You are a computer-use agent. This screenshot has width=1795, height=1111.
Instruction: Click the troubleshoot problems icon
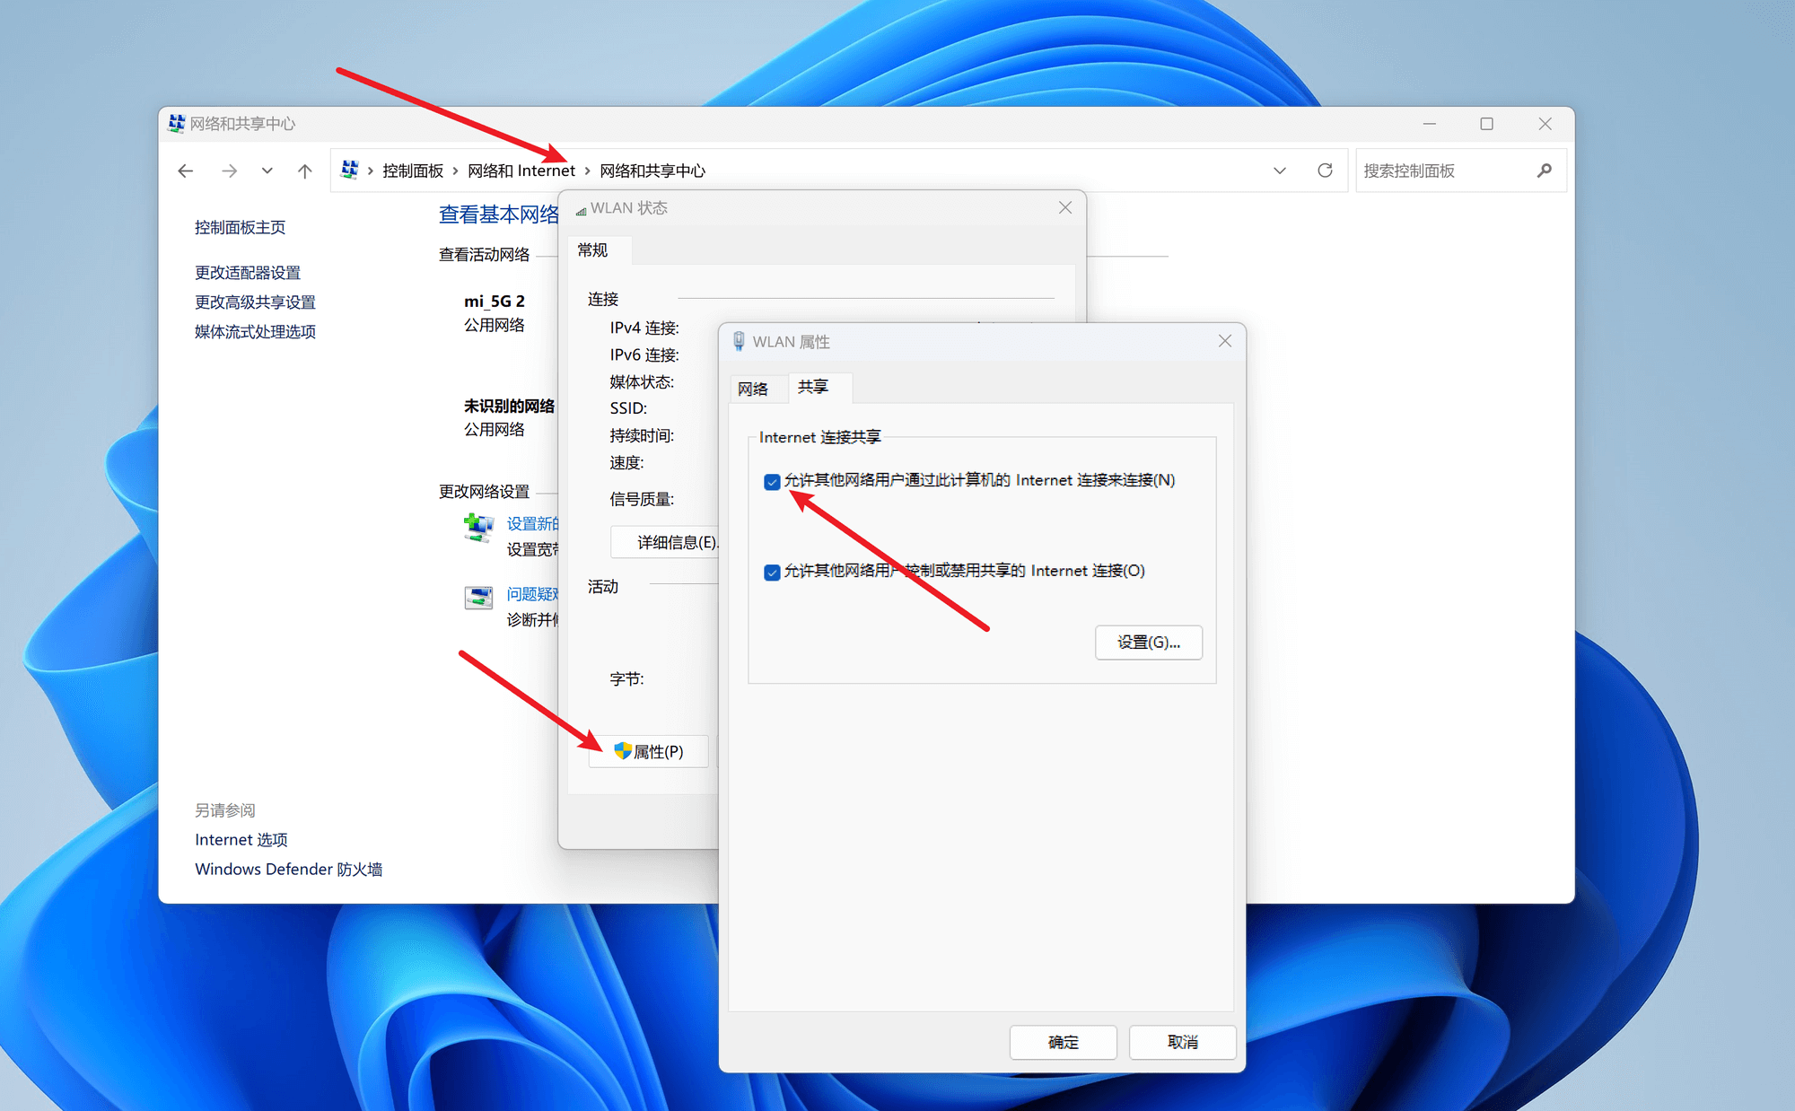coord(478,597)
